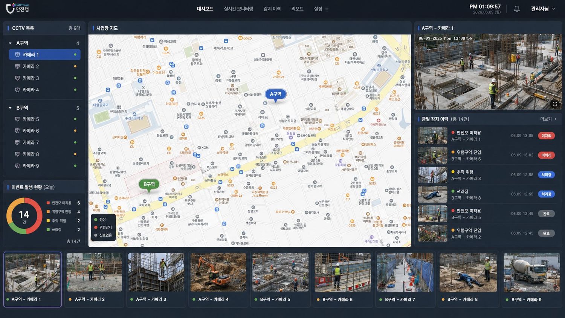Click the shield icon beside 카메라 4

(x=17, y=90)
